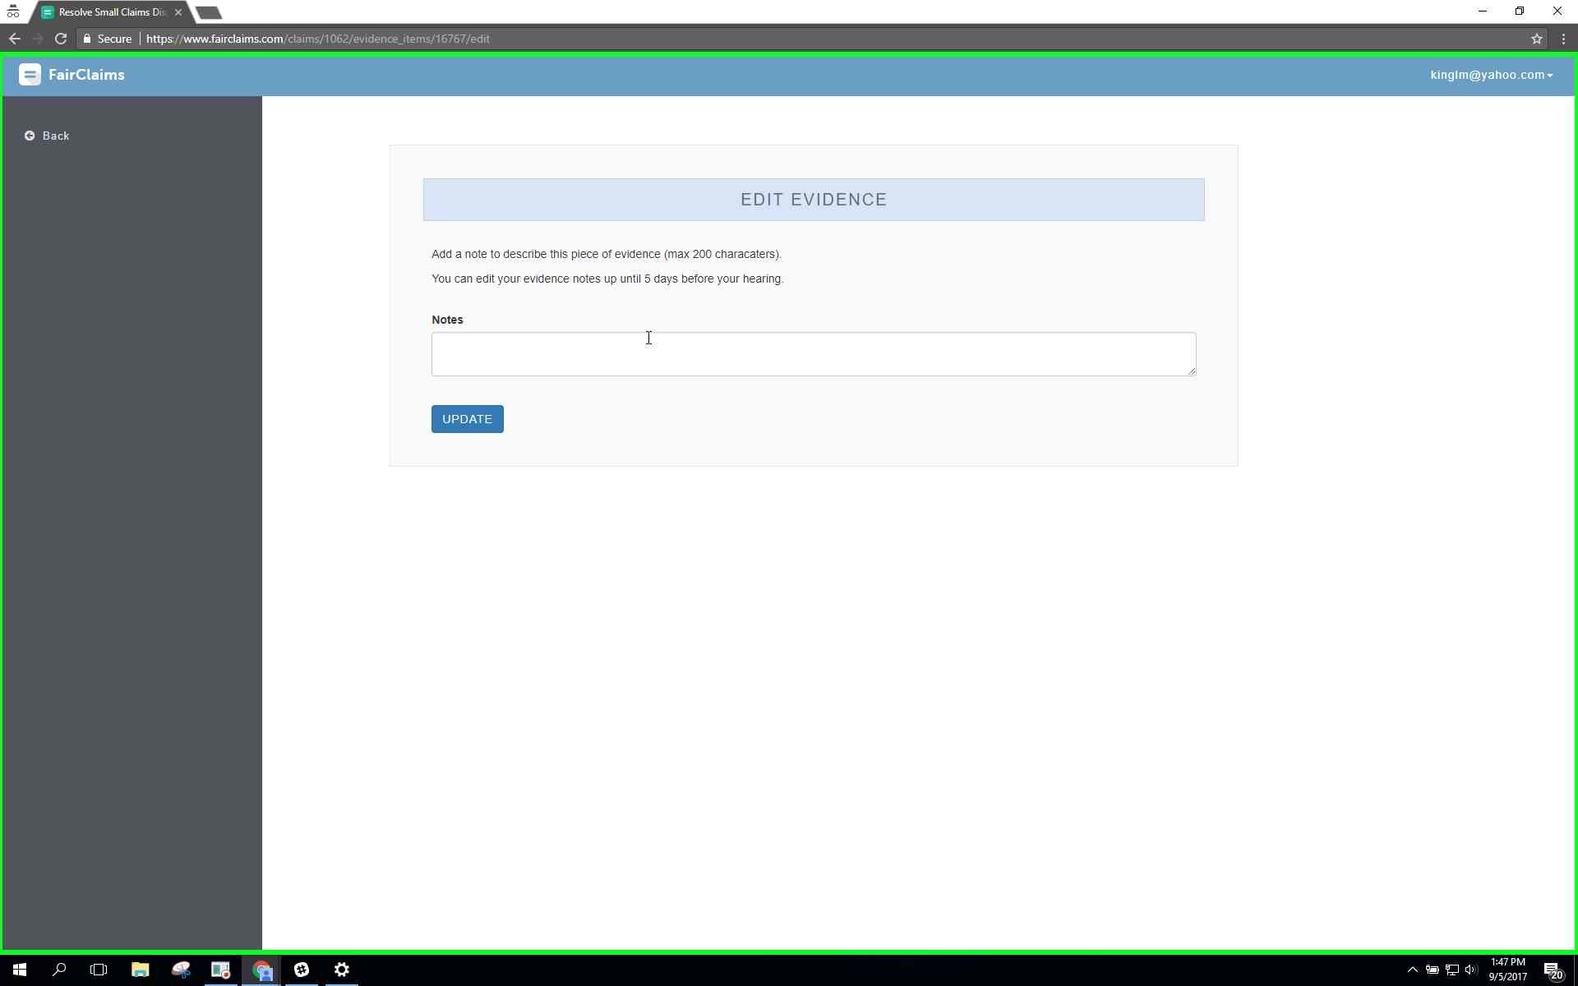Open File Explorer from taskbar
Viewport: 1578px width, 986px height.
click(x=140, y=970)
